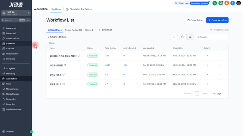Click the Create Folder button

click(195, 20)
